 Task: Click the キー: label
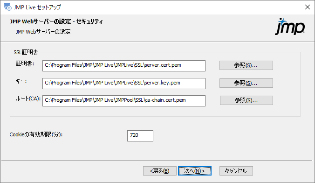coord(21,81)
